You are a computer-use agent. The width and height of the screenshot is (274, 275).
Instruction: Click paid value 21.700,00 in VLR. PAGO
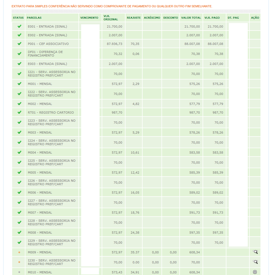[x=215, y=26]
